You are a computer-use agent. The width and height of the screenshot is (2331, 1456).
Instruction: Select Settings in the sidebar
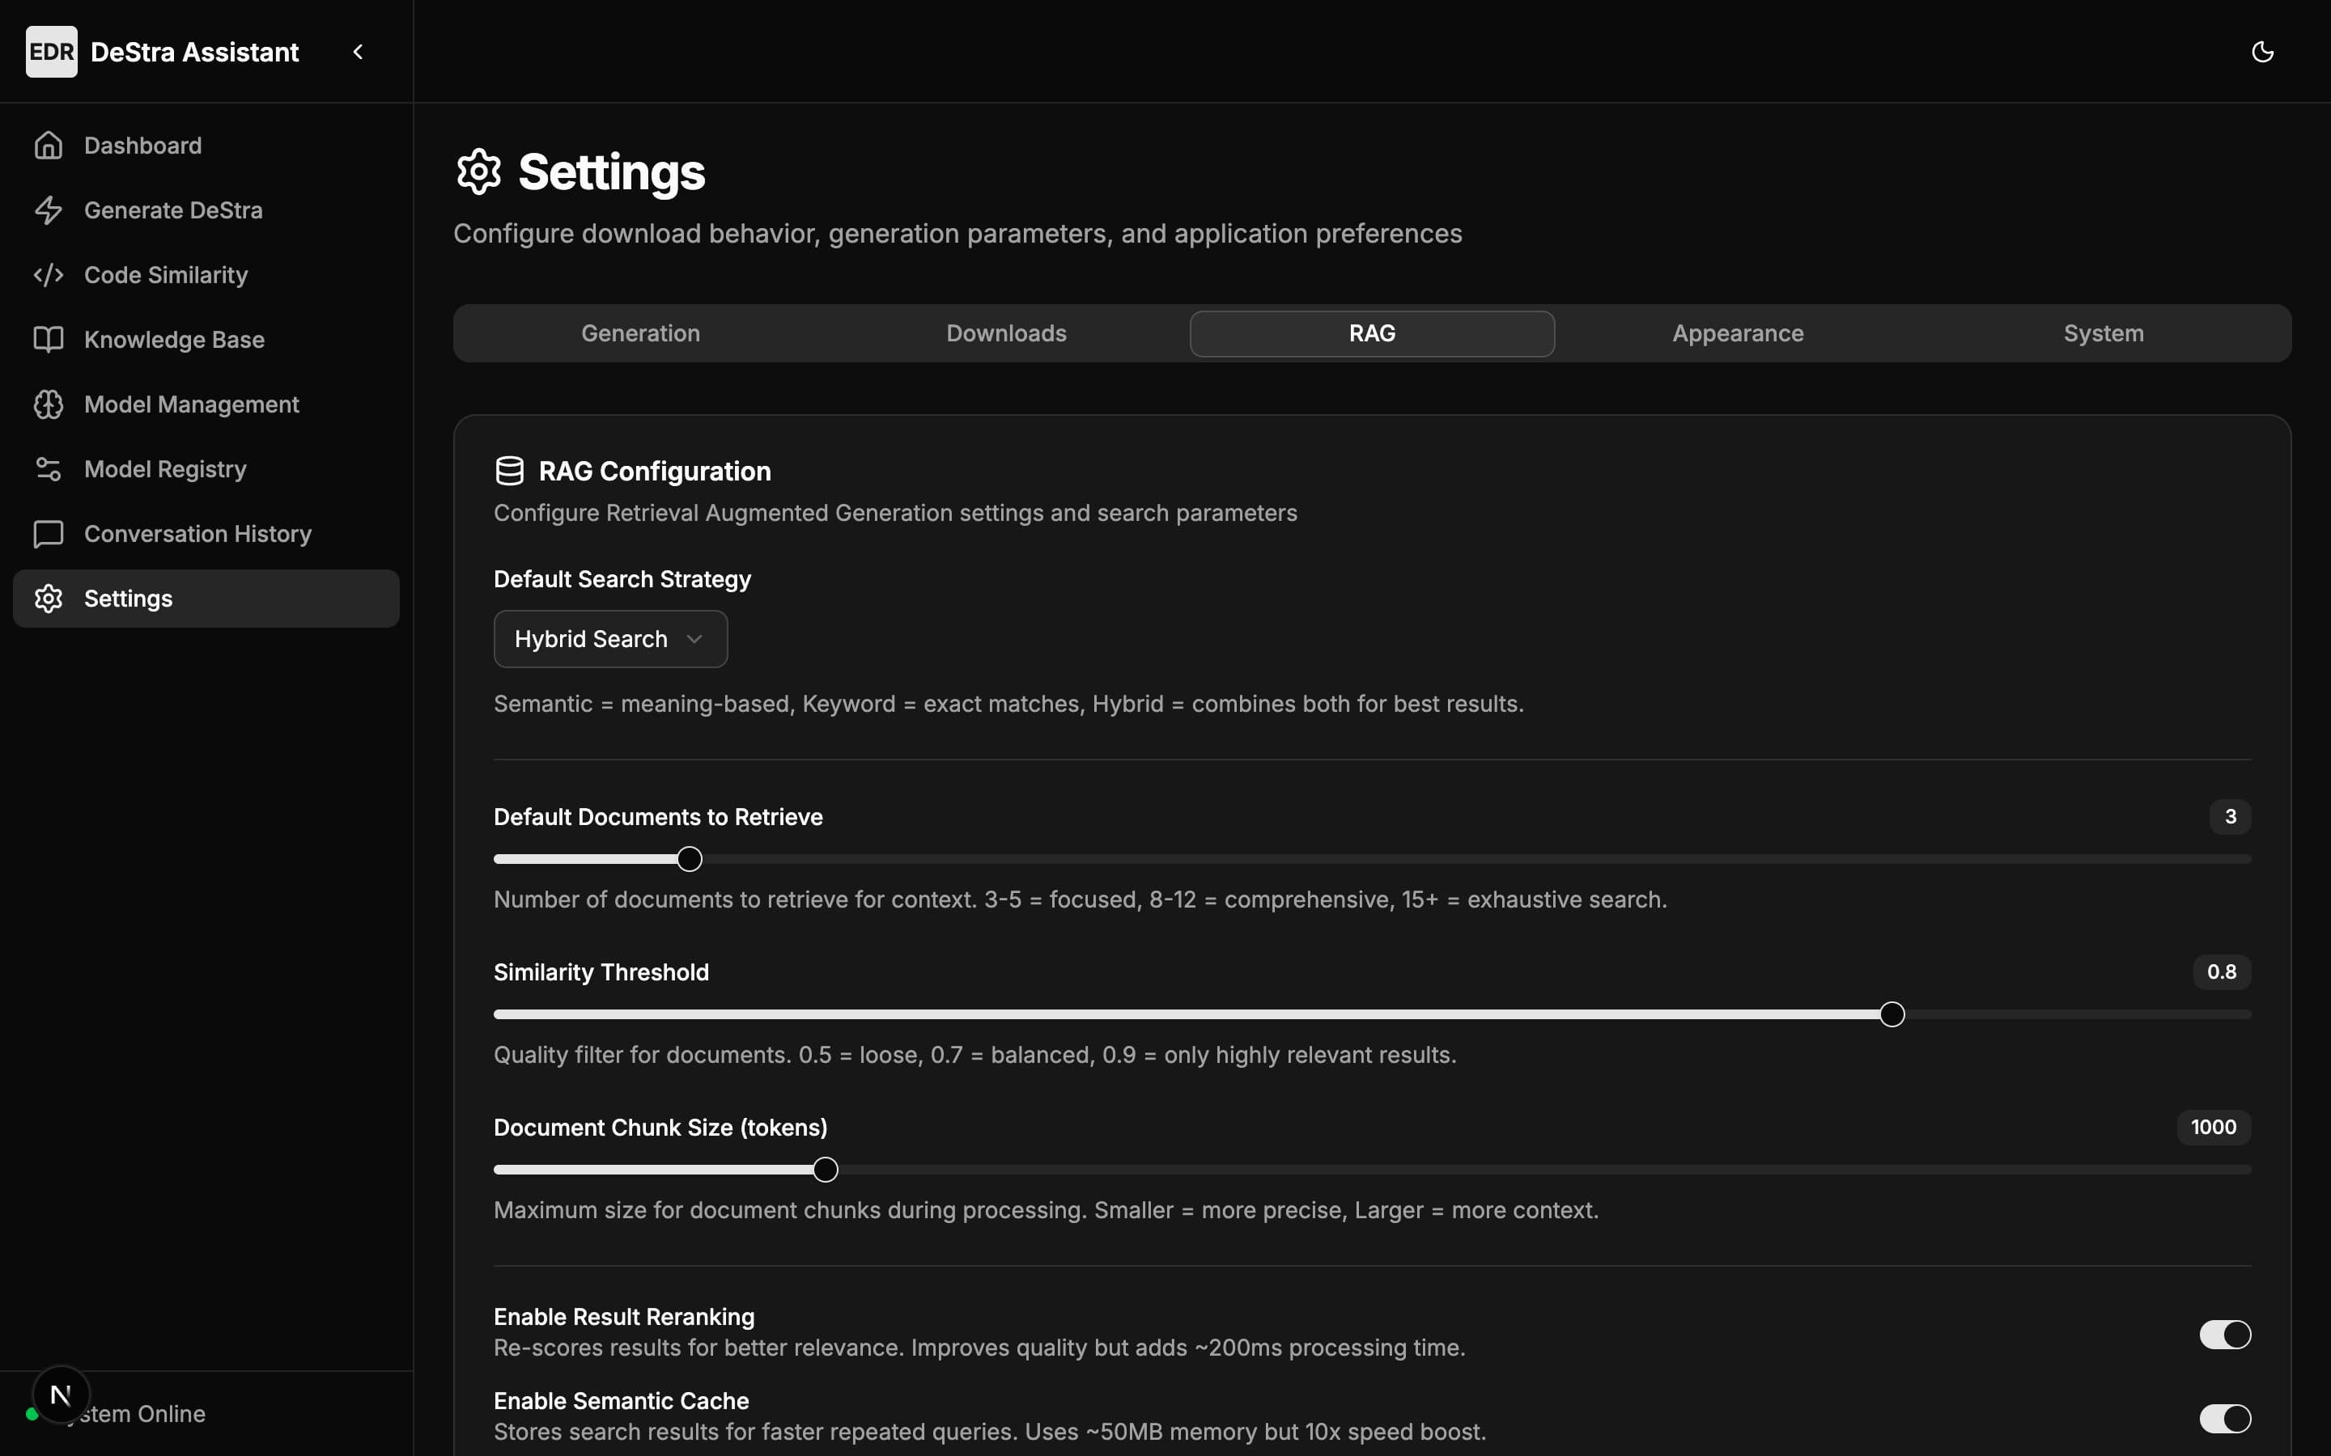[206, 598]
